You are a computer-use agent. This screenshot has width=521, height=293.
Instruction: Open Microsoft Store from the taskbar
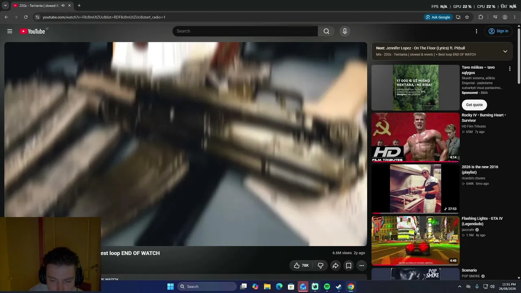coord(291,286)
